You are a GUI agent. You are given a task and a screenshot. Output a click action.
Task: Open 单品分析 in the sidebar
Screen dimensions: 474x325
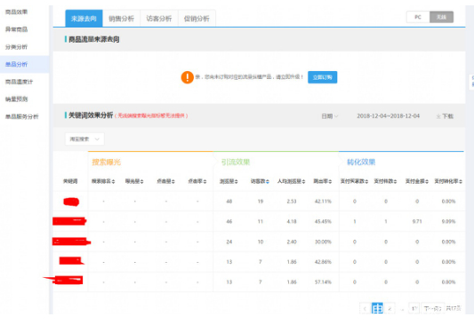click(x=17, y=64)
